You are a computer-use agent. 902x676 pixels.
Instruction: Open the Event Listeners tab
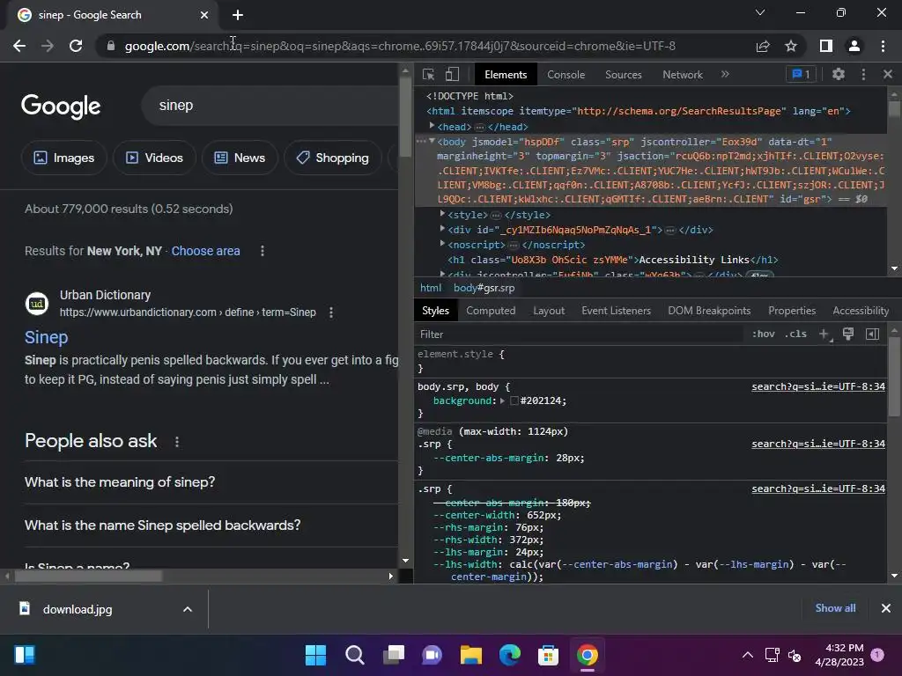[x=616, y=311]
